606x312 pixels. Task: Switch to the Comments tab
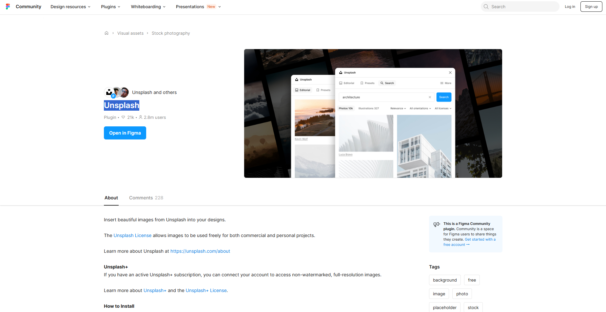tap(146, 198)
